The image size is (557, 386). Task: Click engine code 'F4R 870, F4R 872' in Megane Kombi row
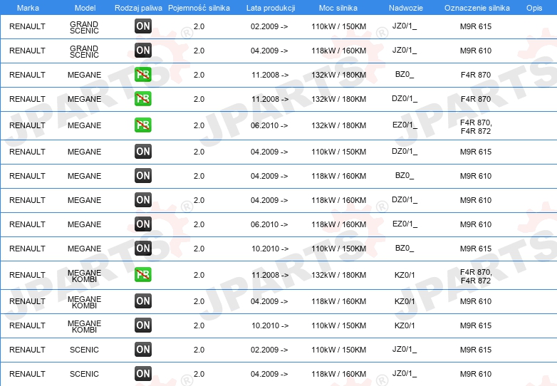pyautogui.click(x=476, y=276)
